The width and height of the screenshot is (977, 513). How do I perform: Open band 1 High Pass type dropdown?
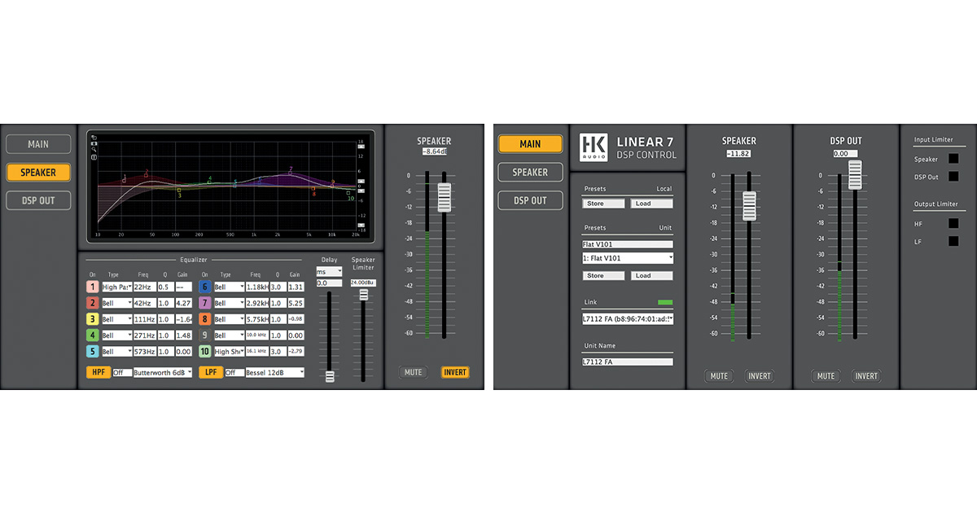(x=117, y=287)
